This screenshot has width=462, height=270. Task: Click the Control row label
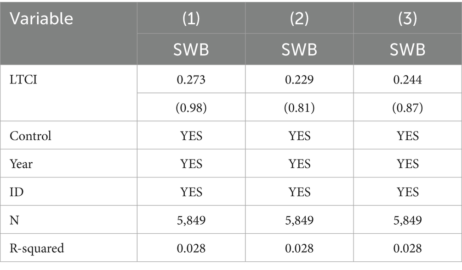[30, 136]
